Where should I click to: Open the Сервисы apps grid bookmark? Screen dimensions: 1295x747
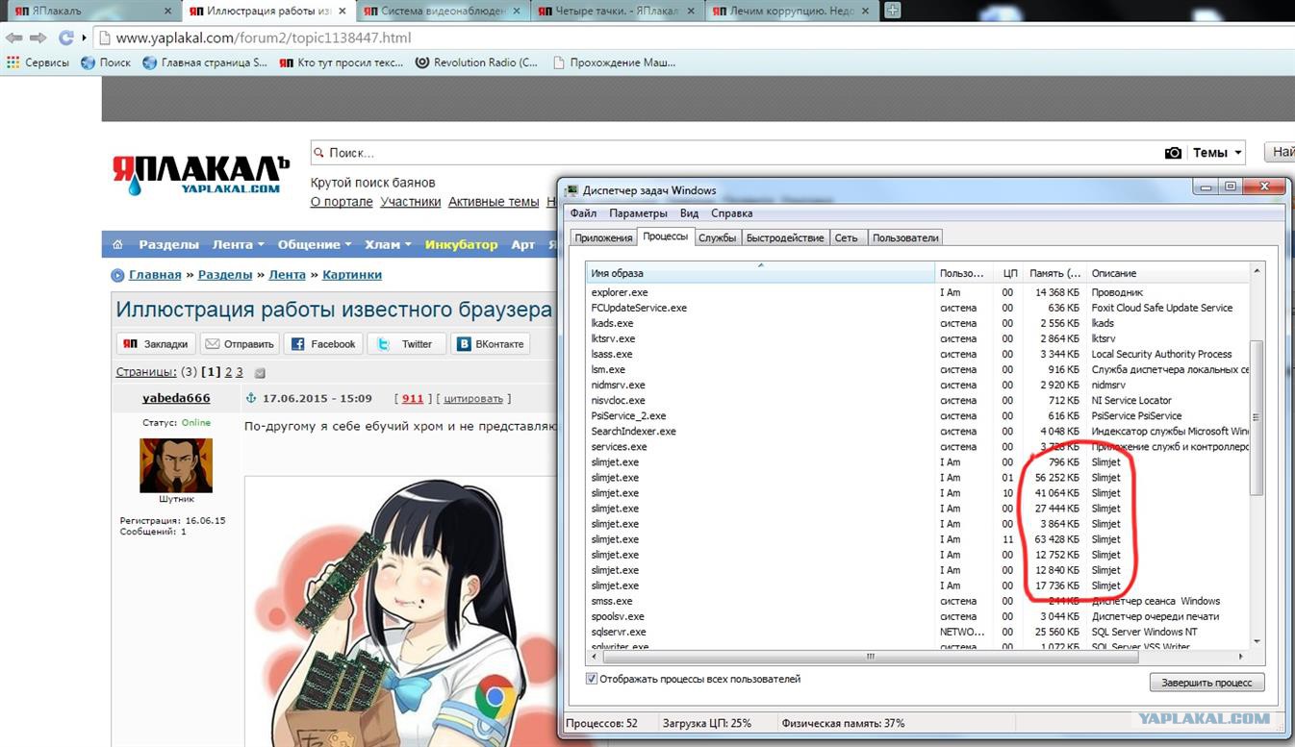coord(38,62)
